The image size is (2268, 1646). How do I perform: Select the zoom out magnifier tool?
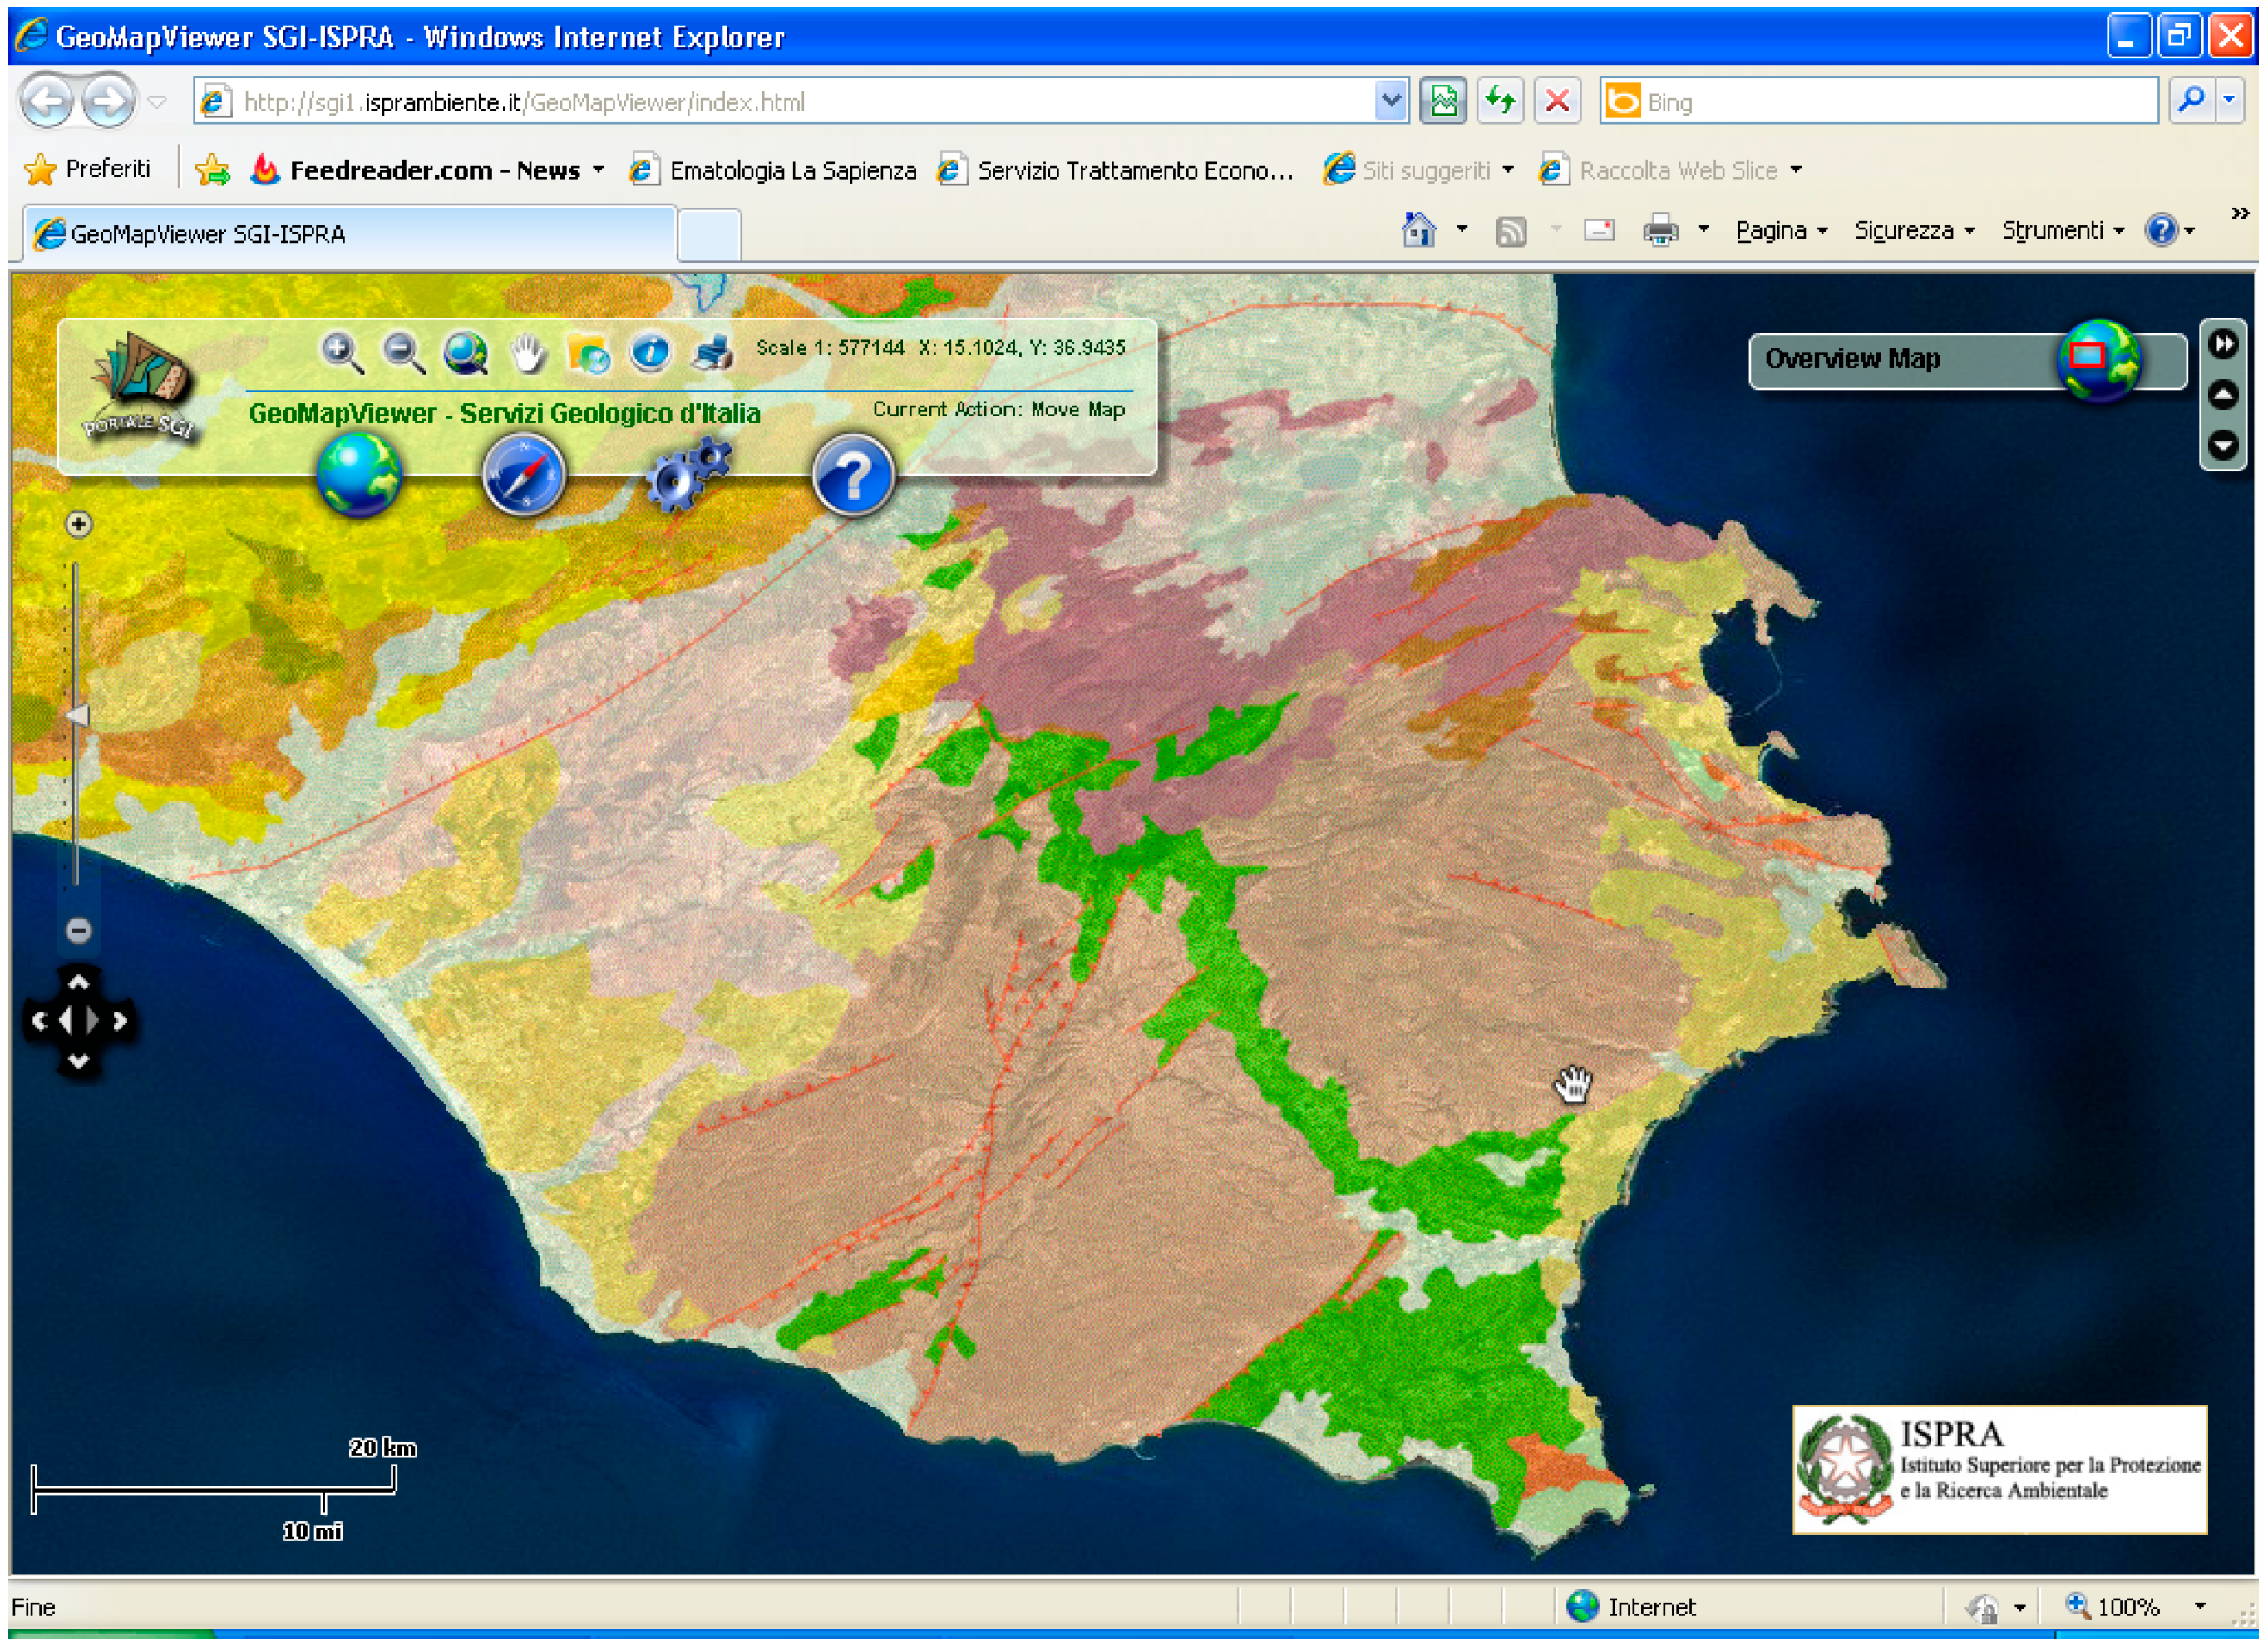tap(404, 353)
